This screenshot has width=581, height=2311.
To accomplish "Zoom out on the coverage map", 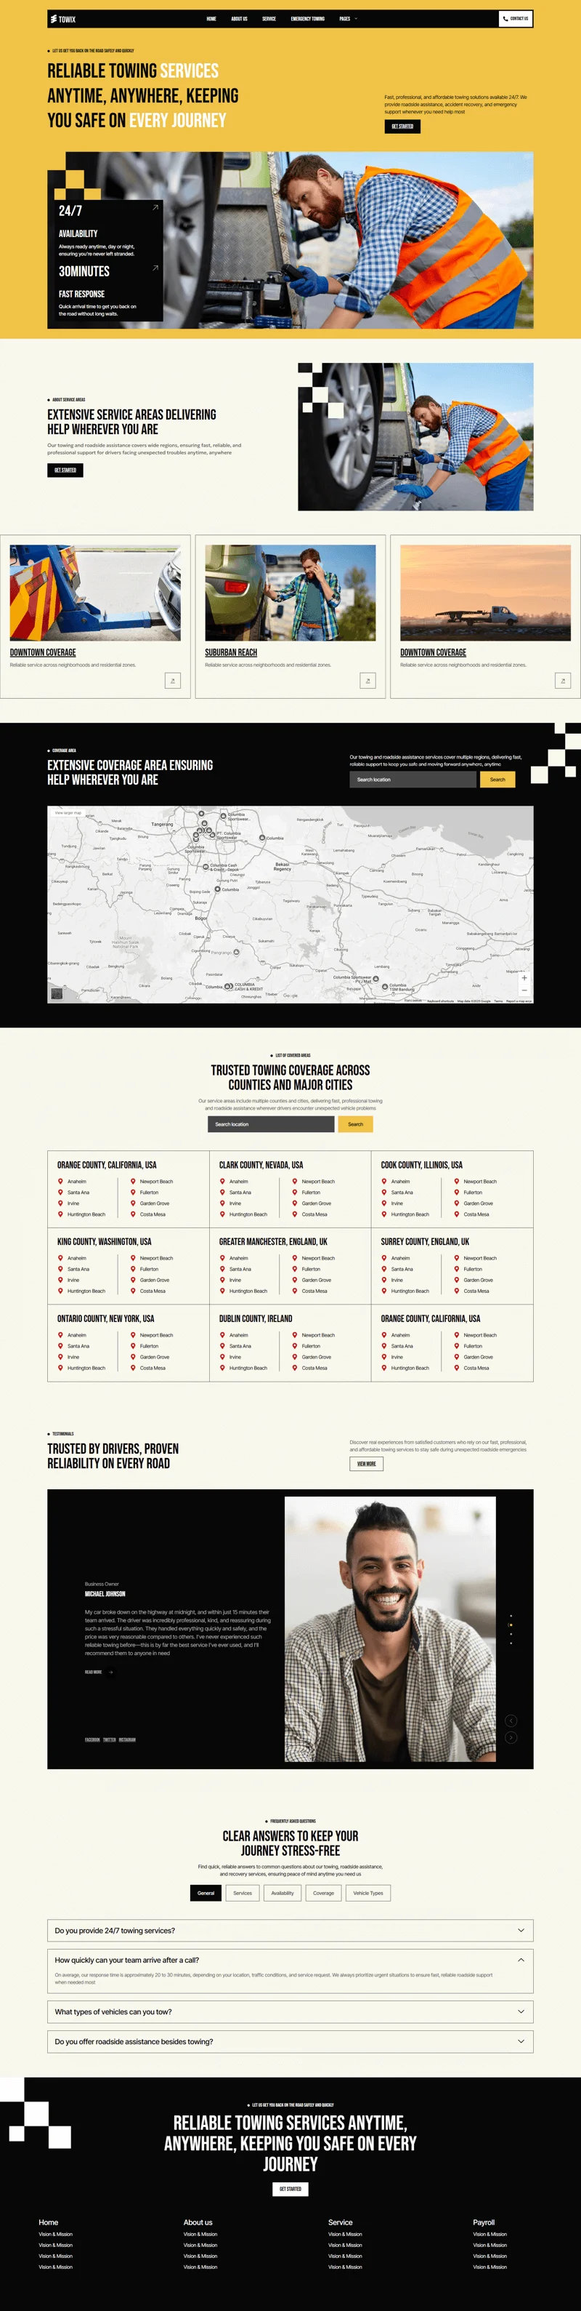I will point(524,990).
